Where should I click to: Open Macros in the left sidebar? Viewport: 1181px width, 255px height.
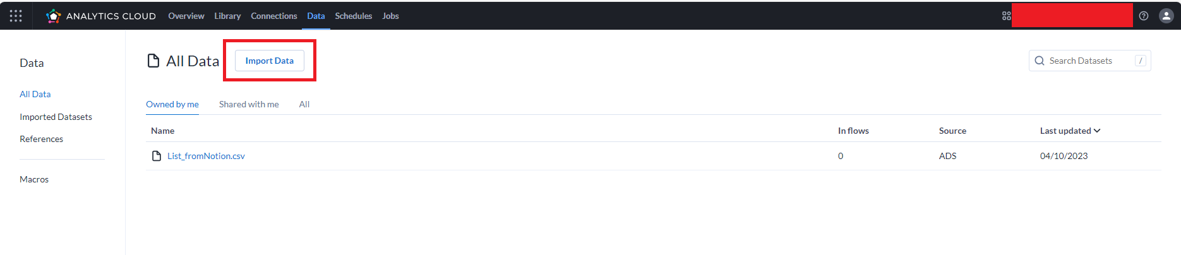(34, 179)
